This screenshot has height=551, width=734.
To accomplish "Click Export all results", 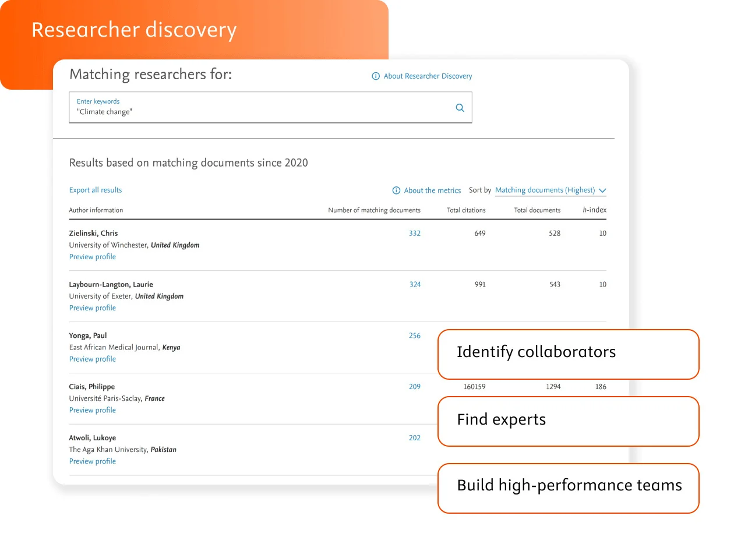I will 95,190.
